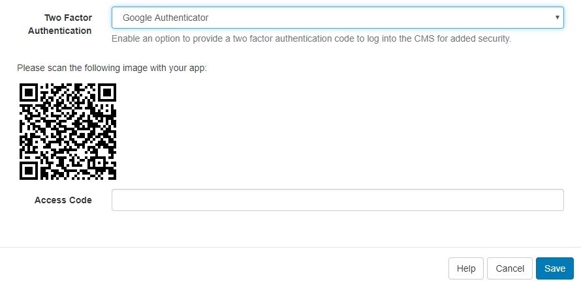Save the authentication settings
The image size is (581, 286).
click(x=554, y=268)
